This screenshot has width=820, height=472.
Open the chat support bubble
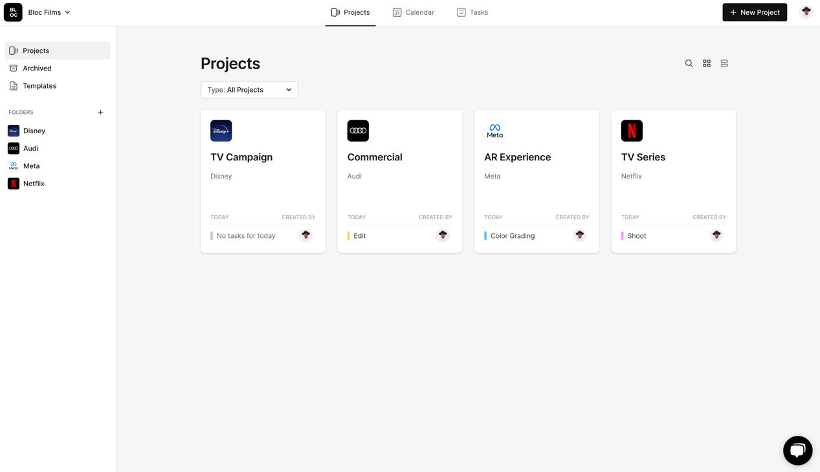click(797, 451)
